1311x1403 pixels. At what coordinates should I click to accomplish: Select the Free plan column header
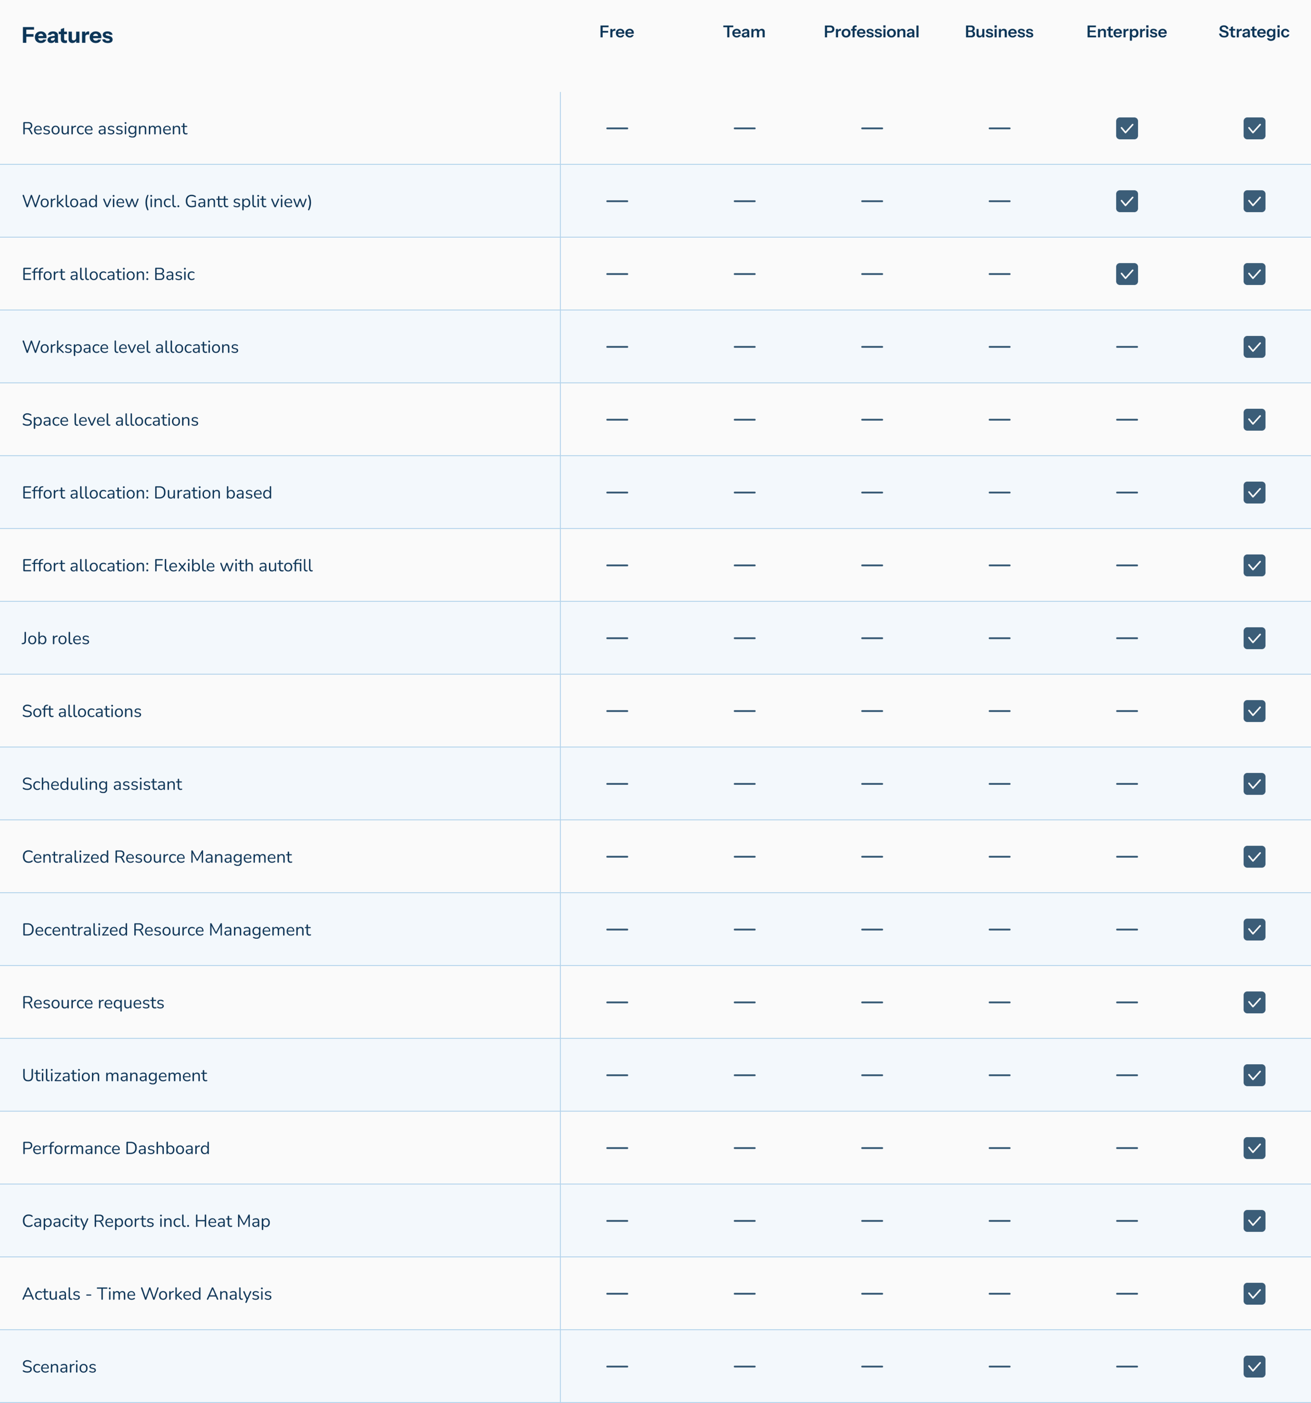click(x=617, y=32)
